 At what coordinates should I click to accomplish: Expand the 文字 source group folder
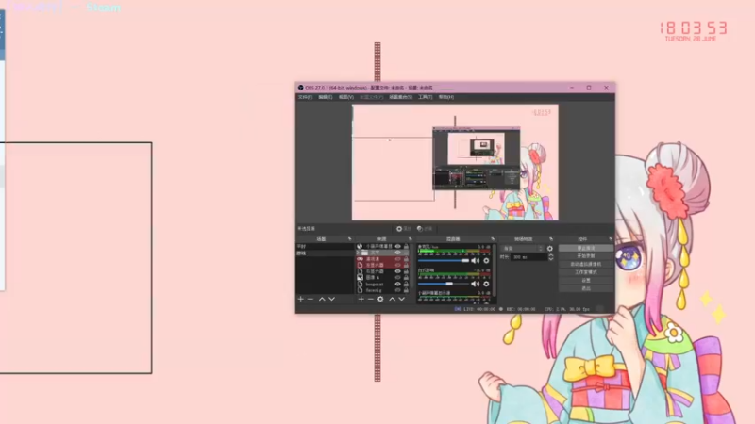pyautogui.click(x=358, y=253)
